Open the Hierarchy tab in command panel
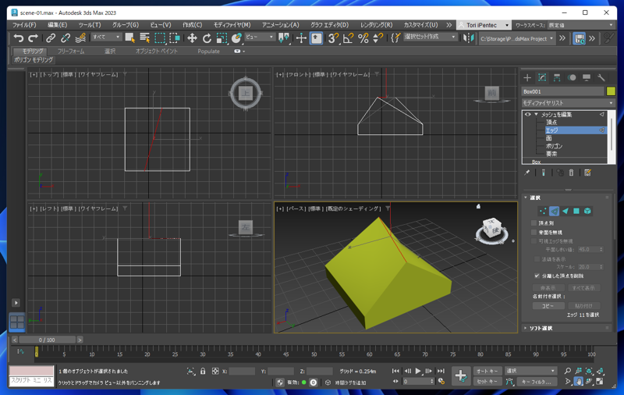Screen dimensions: 624x395 point(557,77)
